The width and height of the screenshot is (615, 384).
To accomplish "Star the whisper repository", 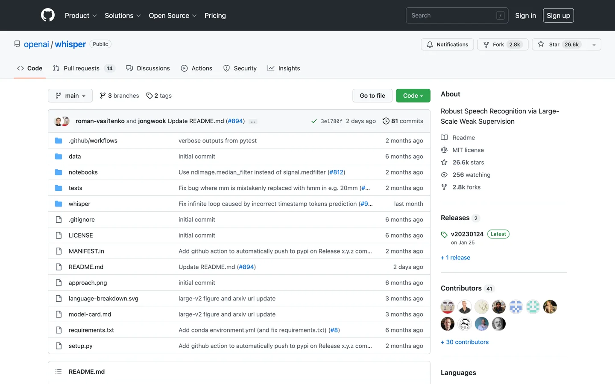I will click(x=559, y=44).
